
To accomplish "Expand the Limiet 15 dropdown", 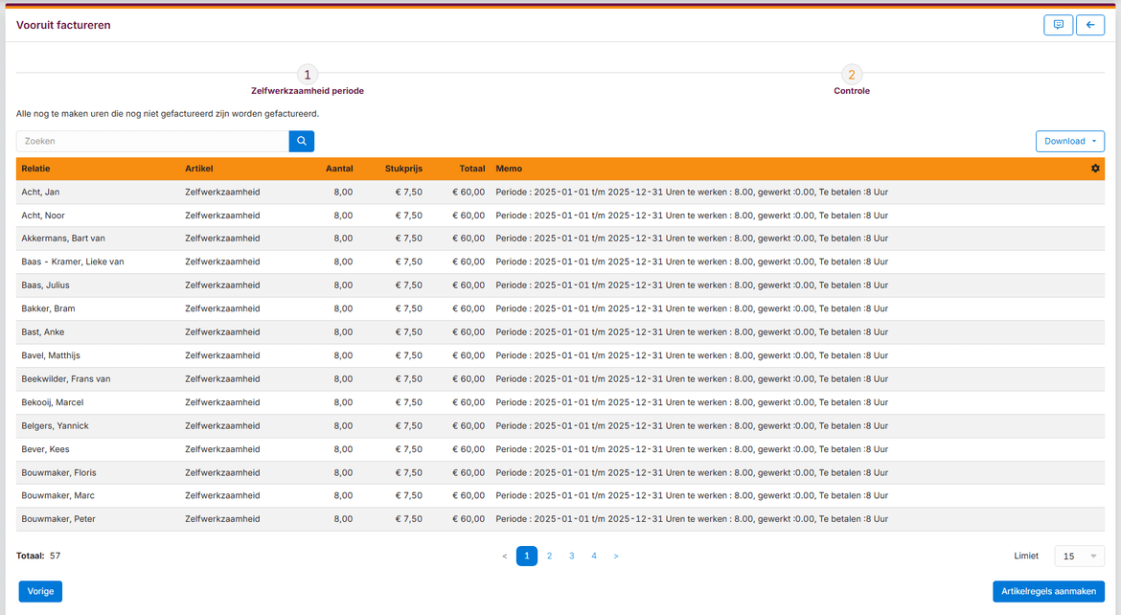I will coord(1080,557).
